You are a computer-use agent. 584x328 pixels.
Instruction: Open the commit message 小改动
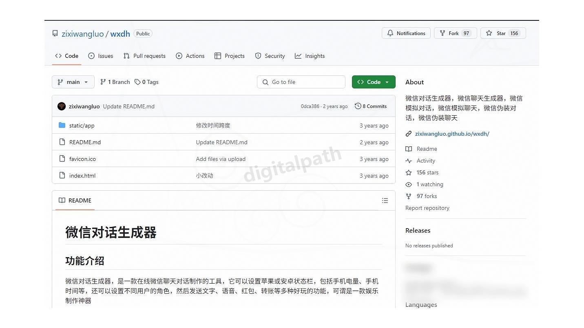tap(204, 176)
